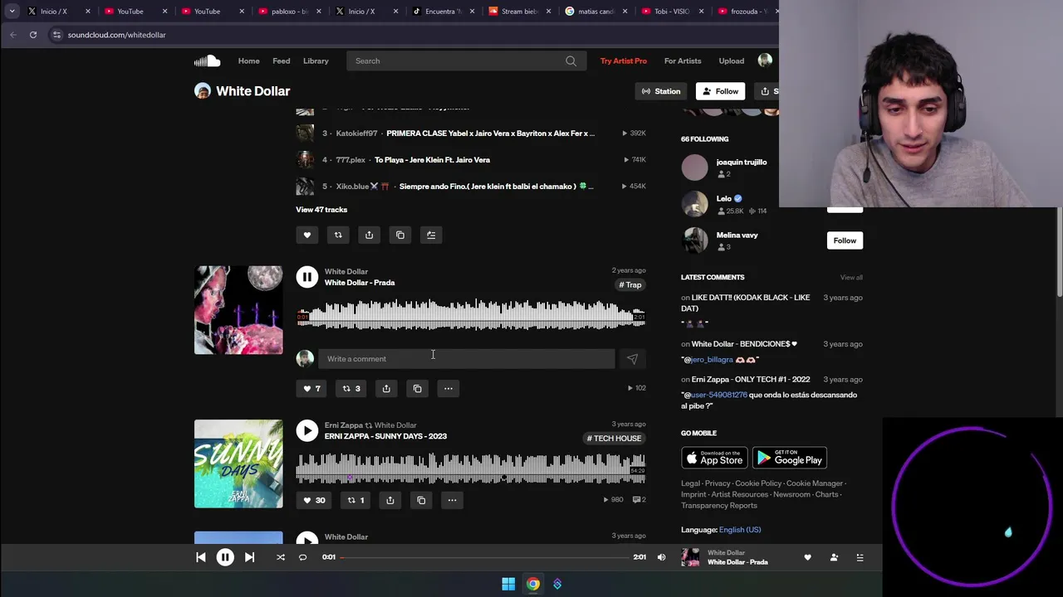
Task: Like the now playing track in player bar
Action: pos(807,557)
